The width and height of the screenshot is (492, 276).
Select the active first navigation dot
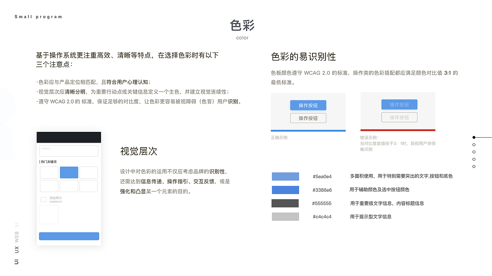click(474, 137)
